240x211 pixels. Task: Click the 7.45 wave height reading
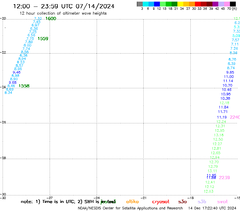[x=37, y=22]
